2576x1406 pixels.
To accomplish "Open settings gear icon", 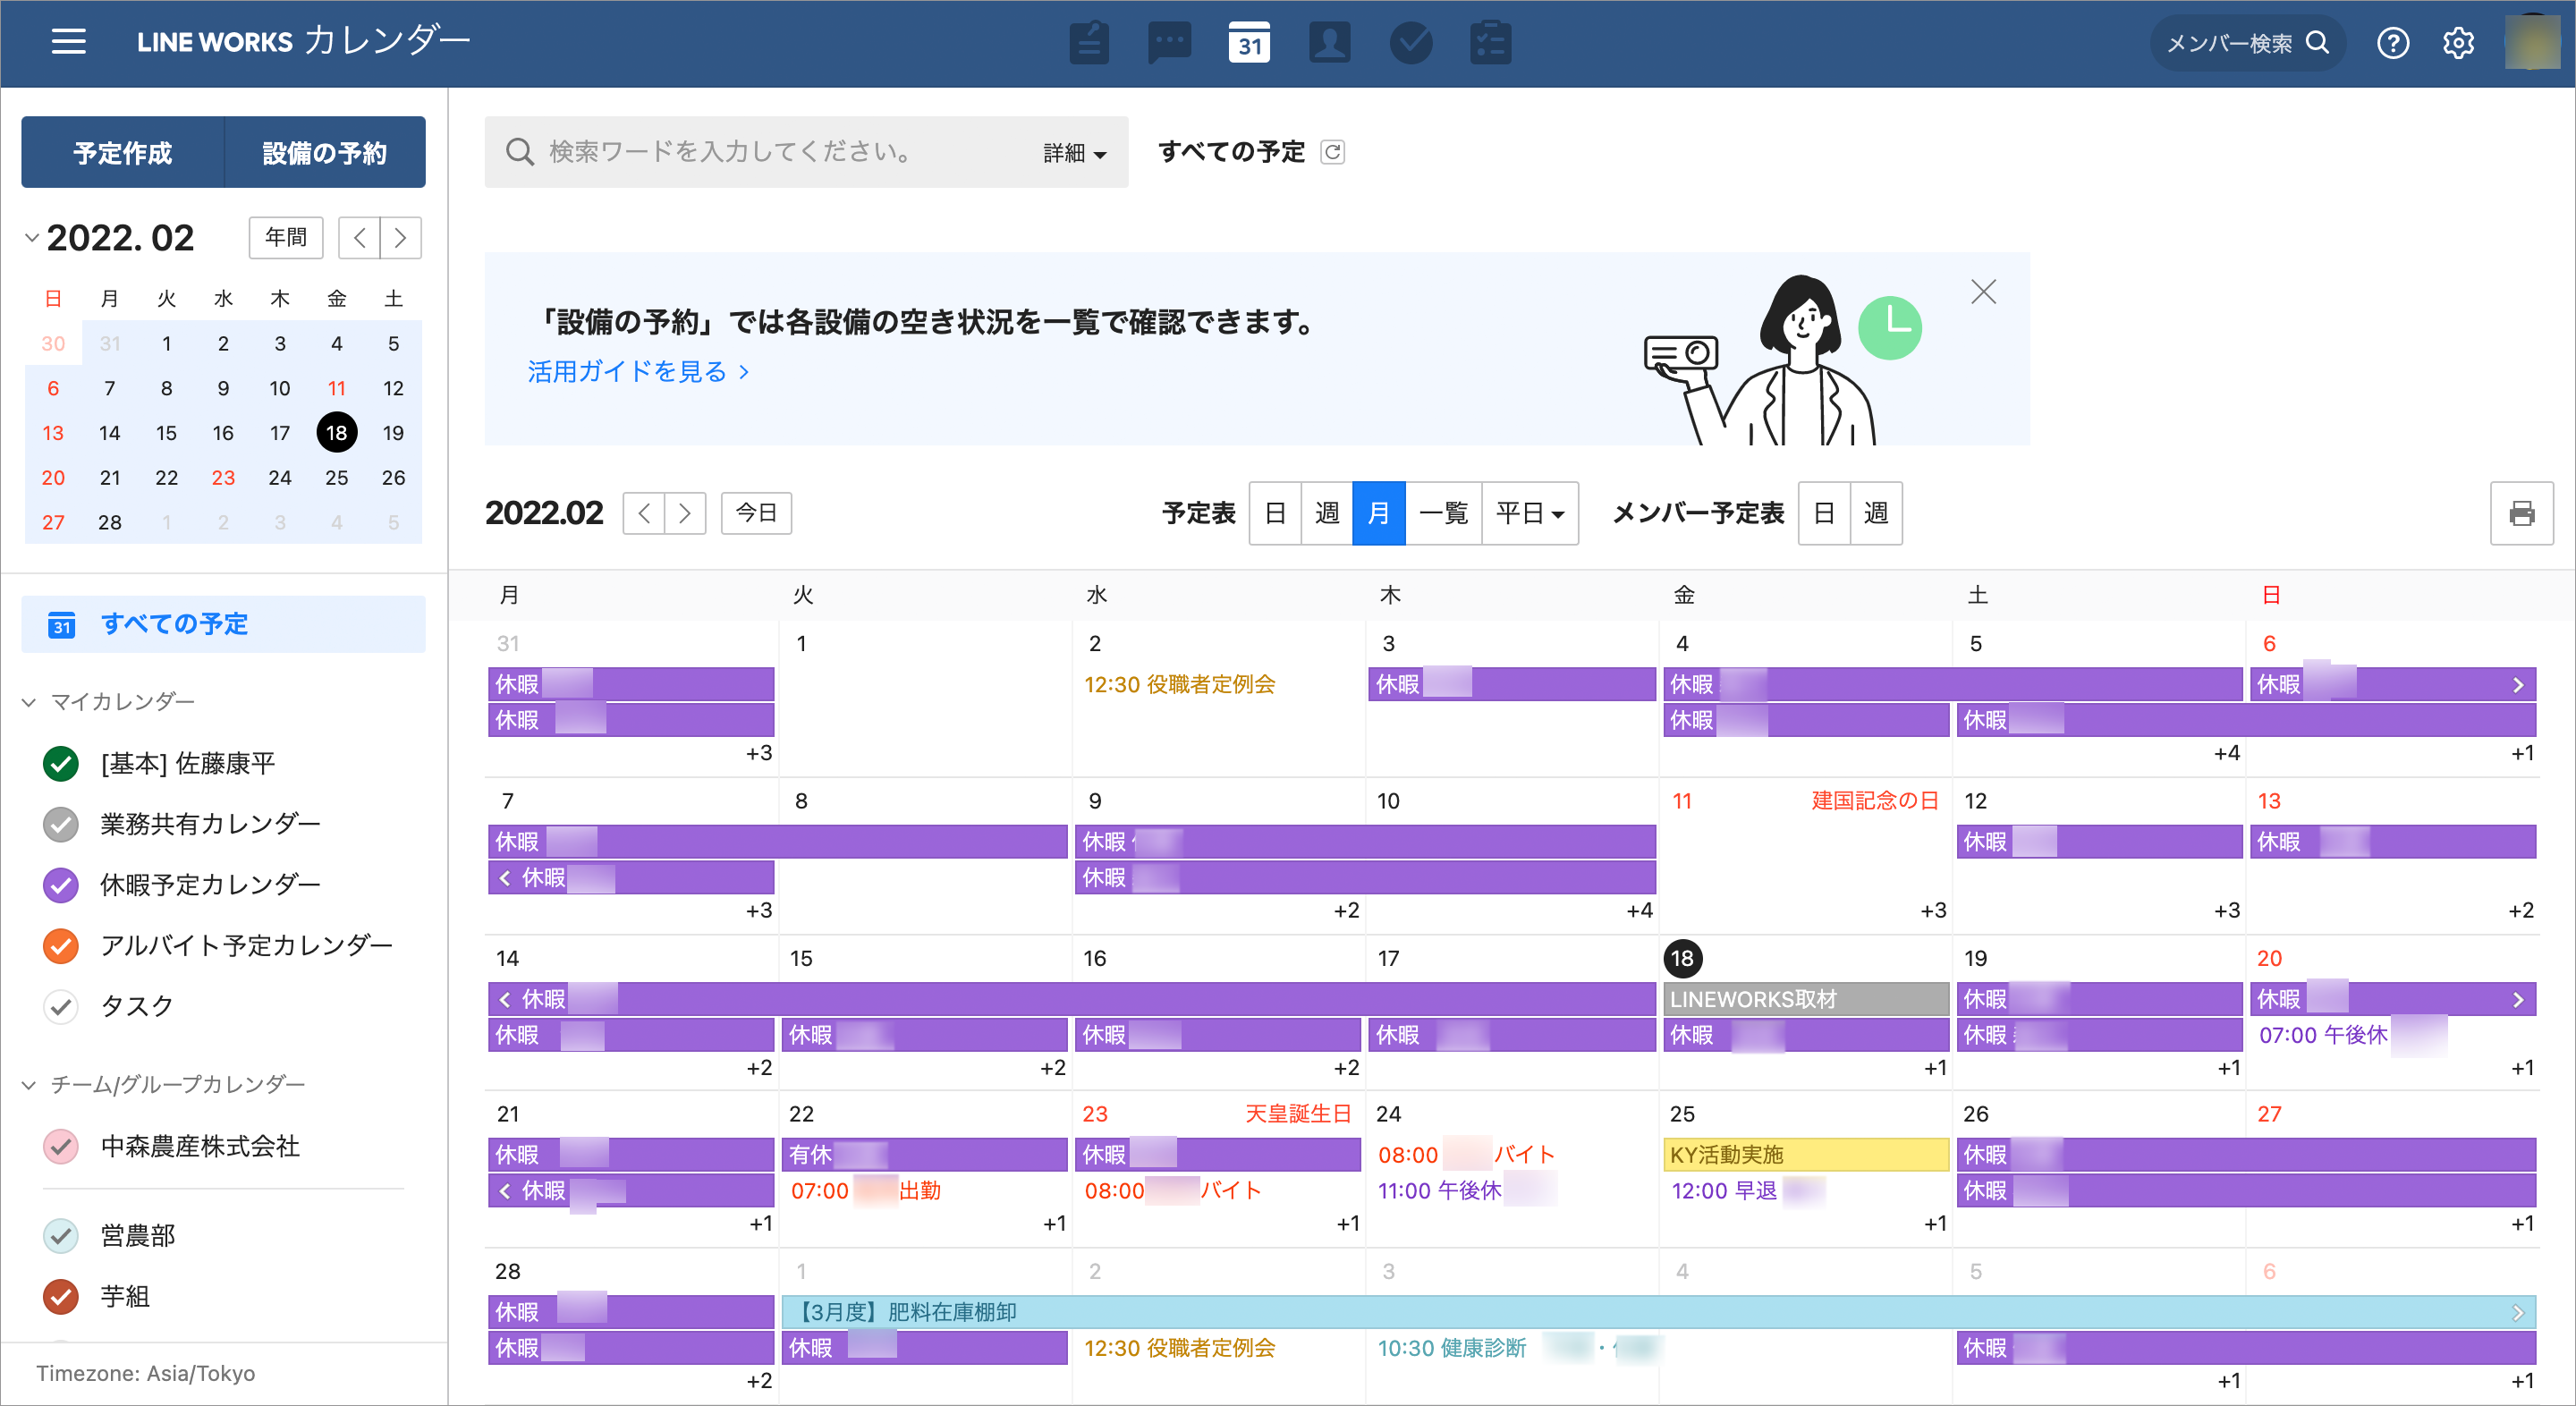I will [2458, 43].
